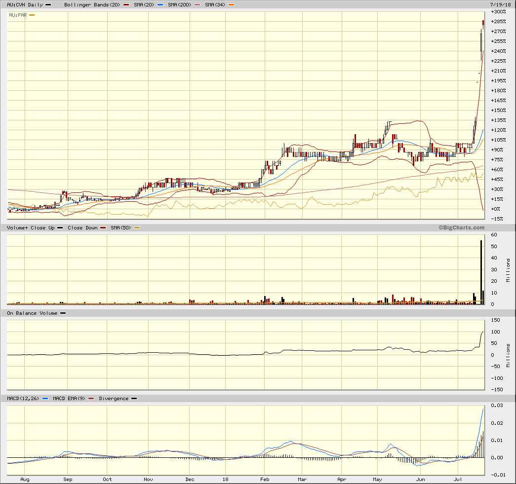Click the '+0%' price axis label

[x=496, y=209]
